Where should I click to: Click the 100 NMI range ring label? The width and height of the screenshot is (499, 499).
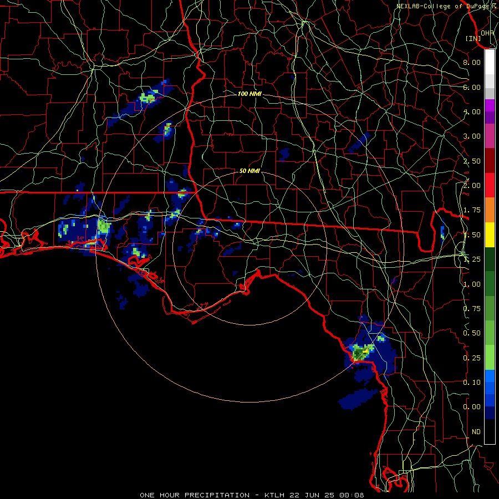coord(249,94)
